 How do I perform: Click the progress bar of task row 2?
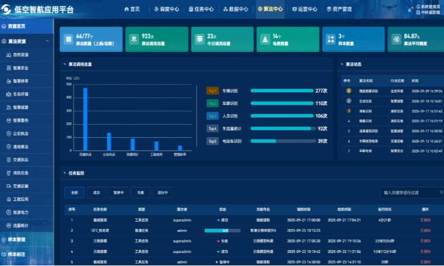pyautogui.click(x=223, y=231)
